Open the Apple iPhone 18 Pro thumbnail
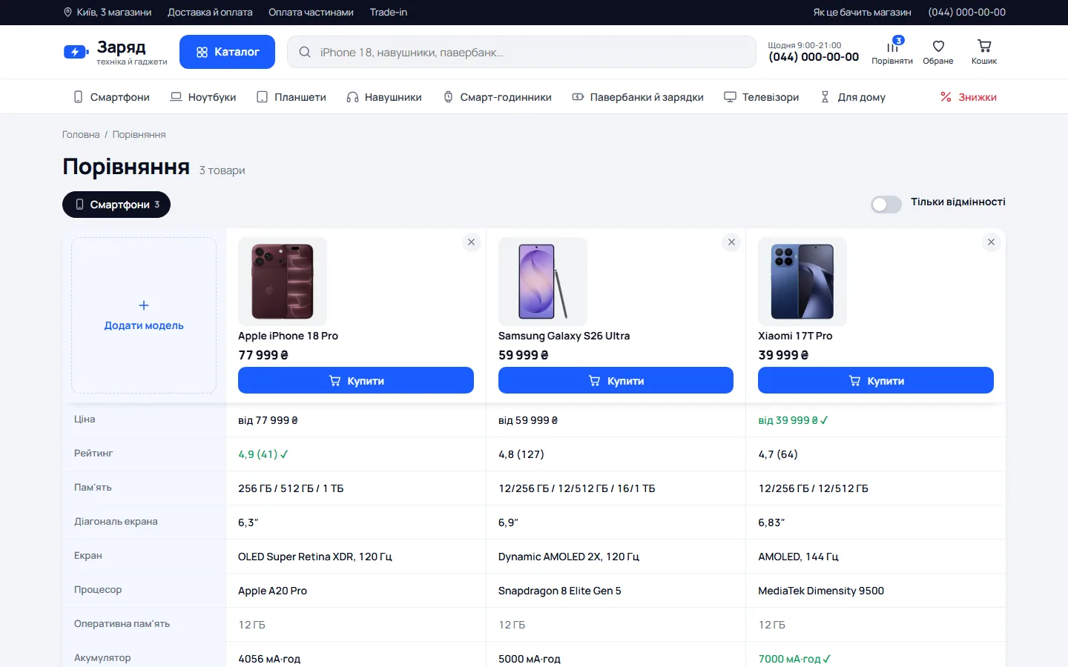 click(x=283, y=282)
